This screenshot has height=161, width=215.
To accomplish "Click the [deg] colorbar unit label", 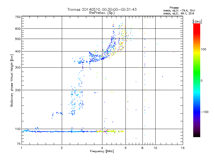I will pyautogui.click(x=197, y=21).
